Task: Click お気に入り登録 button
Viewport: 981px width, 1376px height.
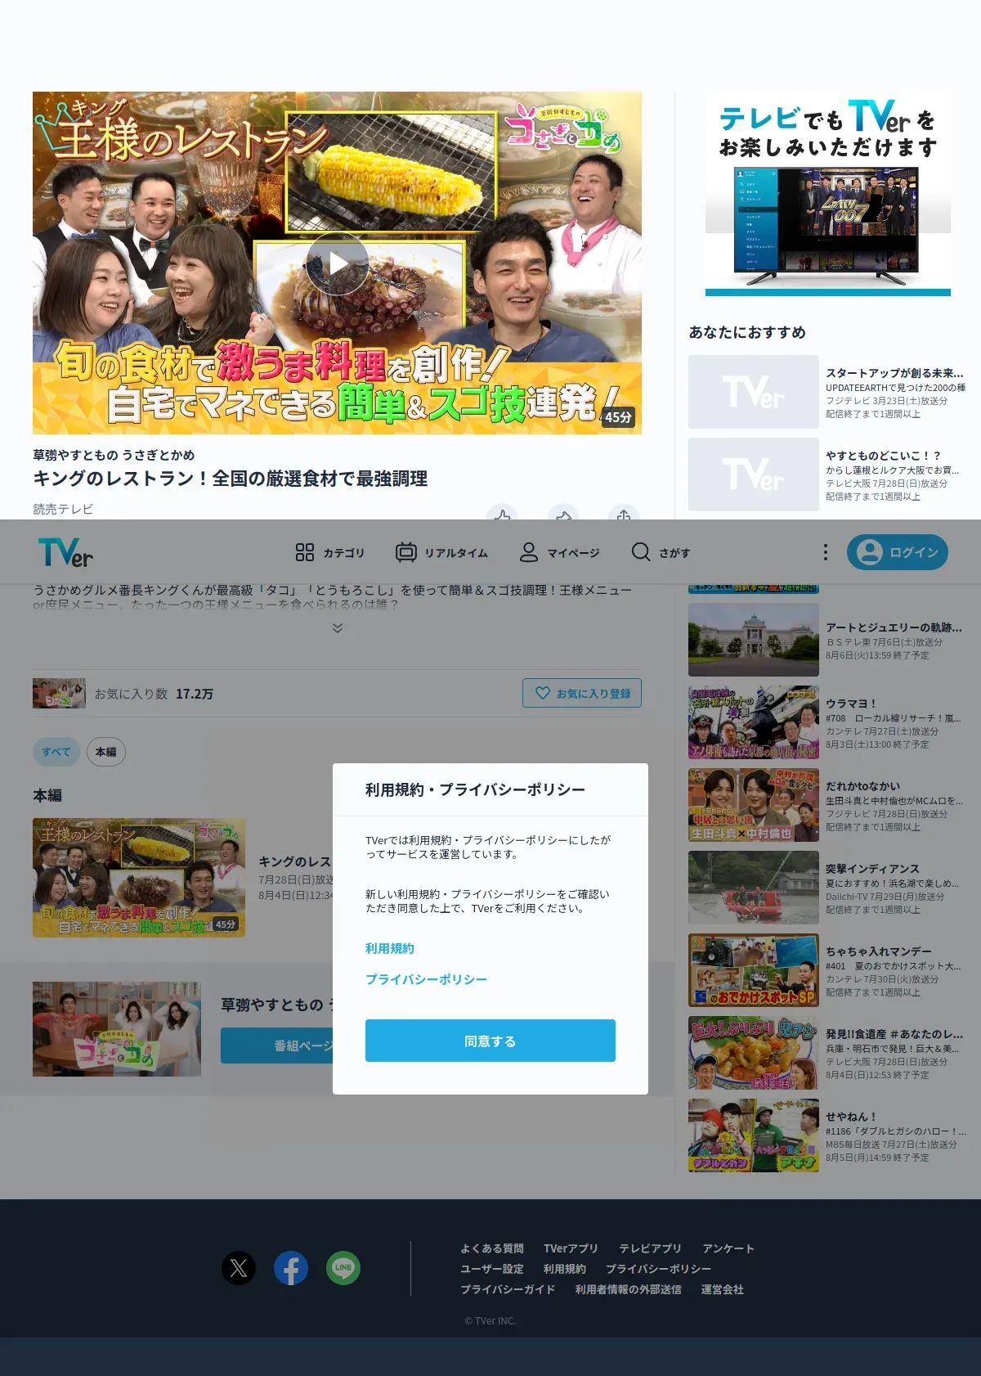Action: pyautogui.click(x=582, y=693)
